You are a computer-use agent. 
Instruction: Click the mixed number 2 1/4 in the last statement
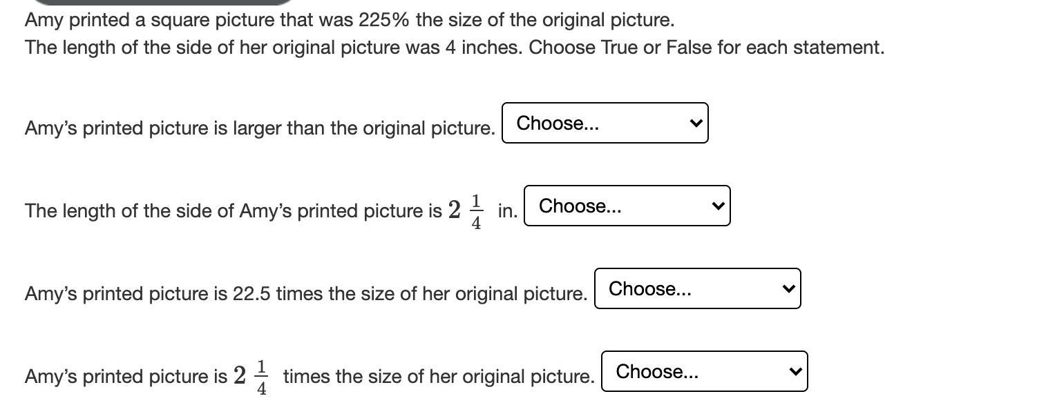point(251,377)
